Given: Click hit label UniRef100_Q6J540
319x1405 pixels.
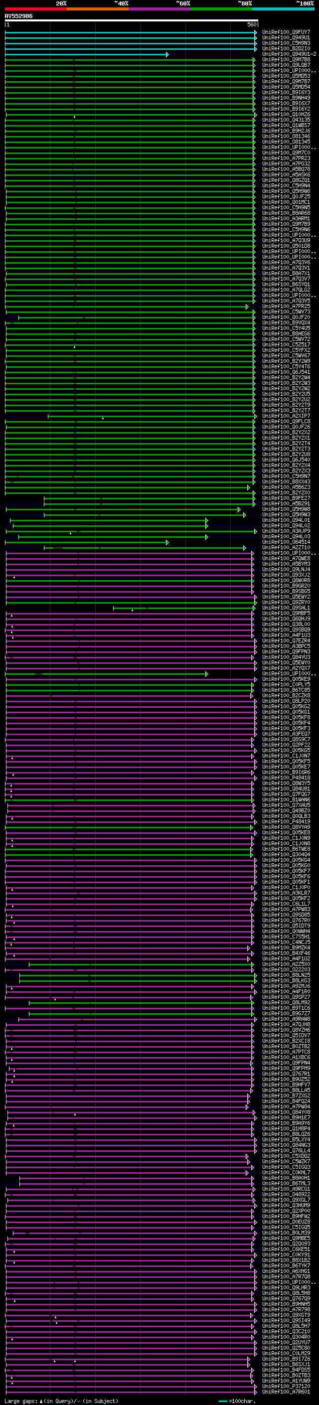Looking at the screenshot, I should point(286,460).
